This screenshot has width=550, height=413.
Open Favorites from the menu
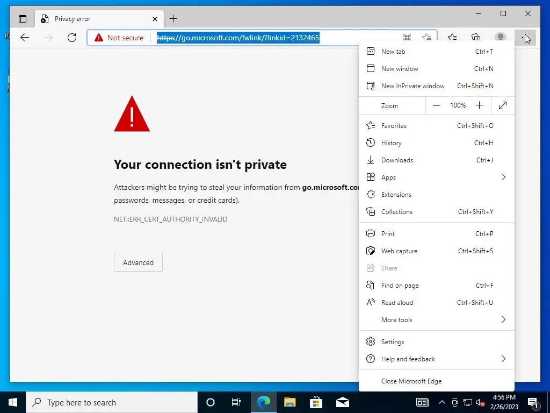tap(436, 126)
